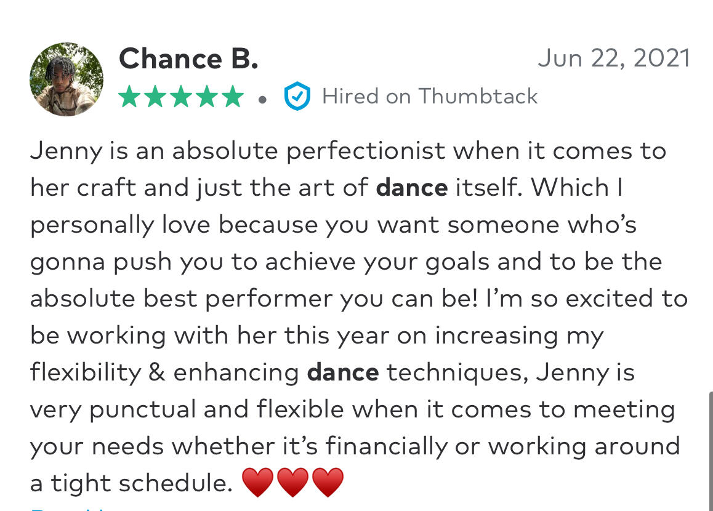The image size is (713, 511).
Task: Open Chance B.'s profile photo
Action: pos(66,79)
